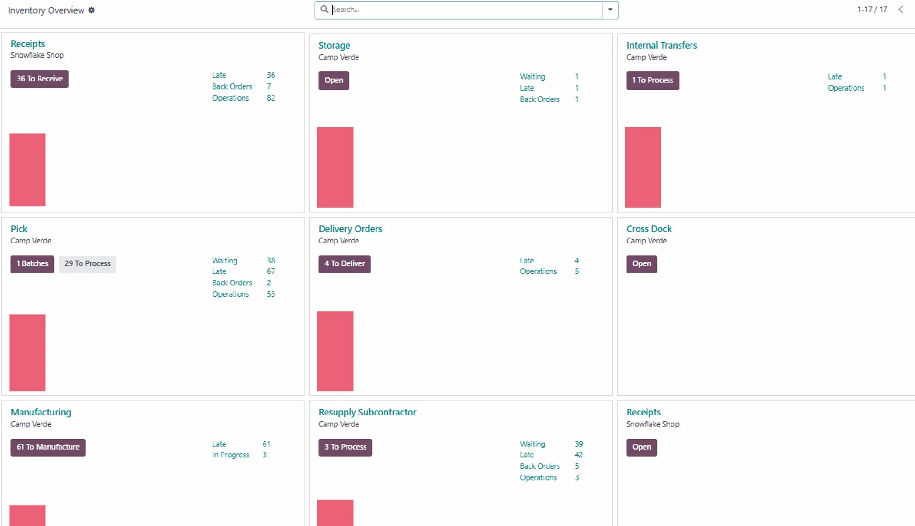View Waiting transfers in the Storage card
Image resolution: width=915 pixels, height=526 pixels.
(x=532, y=76)
